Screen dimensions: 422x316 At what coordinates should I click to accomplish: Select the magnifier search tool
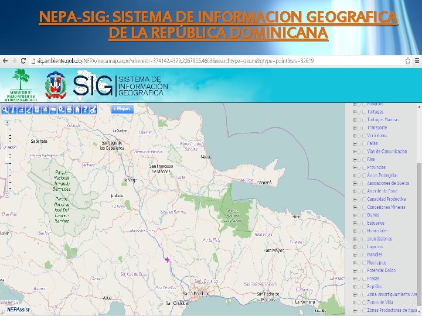[5, 109]
